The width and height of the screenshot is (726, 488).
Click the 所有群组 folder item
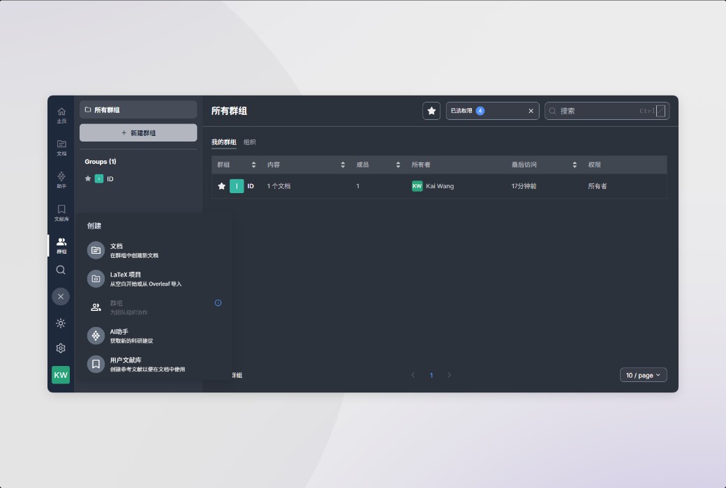pos(138,109)
